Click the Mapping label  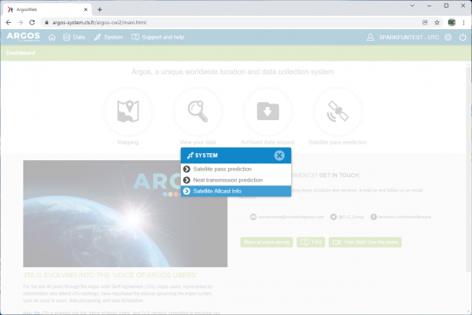pyautogui.click(x=128, y=142)
